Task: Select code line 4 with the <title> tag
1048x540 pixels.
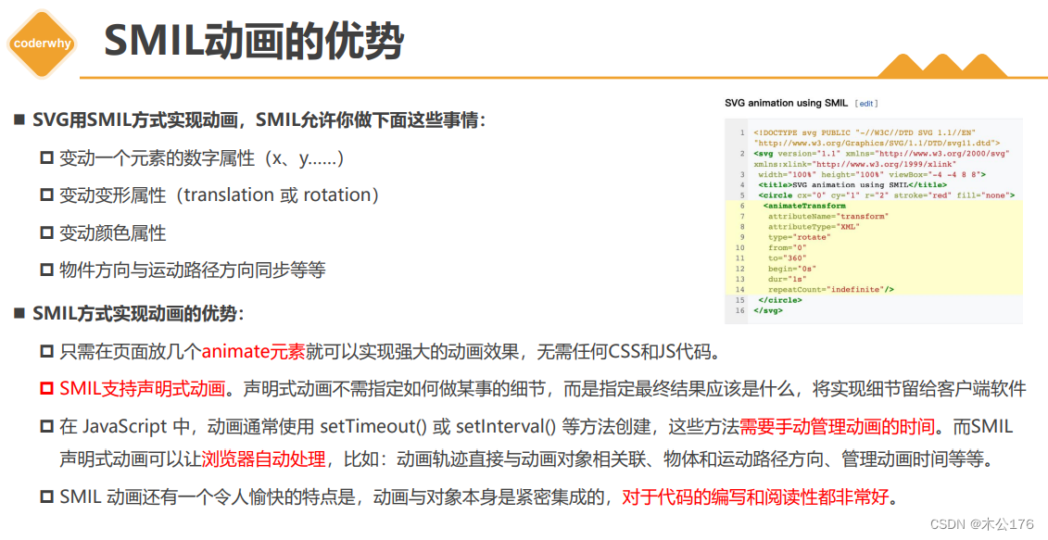Action: click(x=852, y=185)
